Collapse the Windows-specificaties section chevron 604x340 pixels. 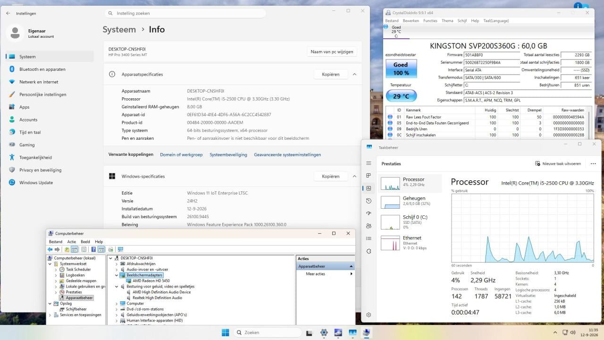click(354, 176)
